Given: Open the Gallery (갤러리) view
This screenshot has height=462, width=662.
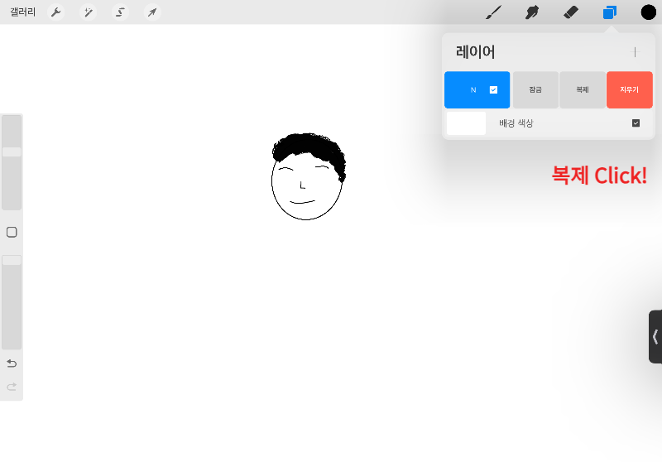Looking at the screenshot, I should coord(23,12).
